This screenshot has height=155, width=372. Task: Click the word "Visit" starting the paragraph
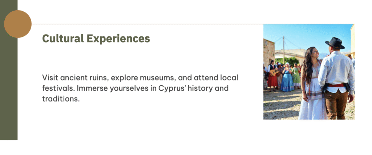tap(49, 77)
